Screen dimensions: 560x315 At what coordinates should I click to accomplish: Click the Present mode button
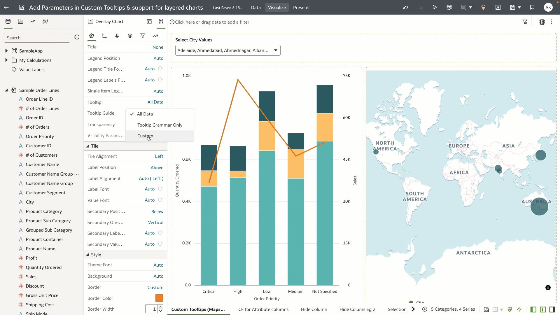(301, 7)
